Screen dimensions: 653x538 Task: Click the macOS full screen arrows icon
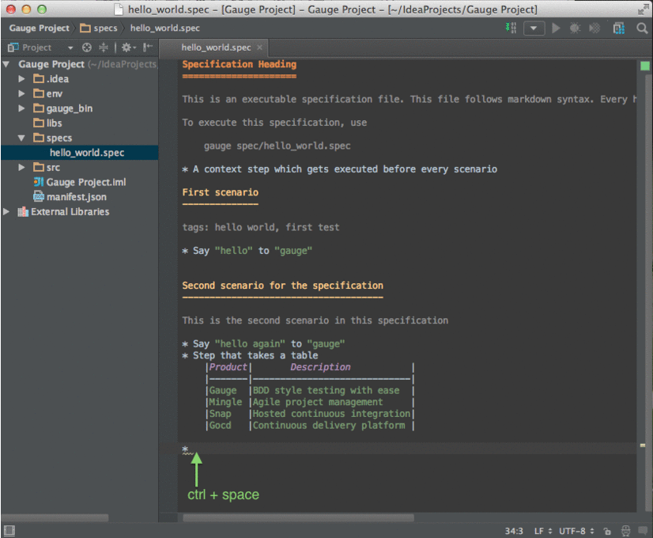(x=643, y=9)
